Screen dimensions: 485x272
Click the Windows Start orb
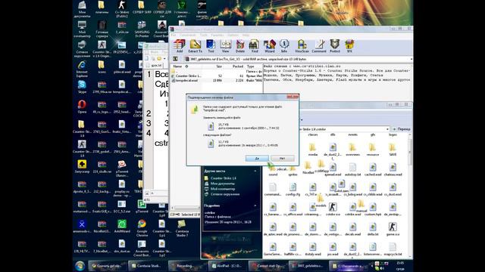pyautogui.click(x=80, y=265)
